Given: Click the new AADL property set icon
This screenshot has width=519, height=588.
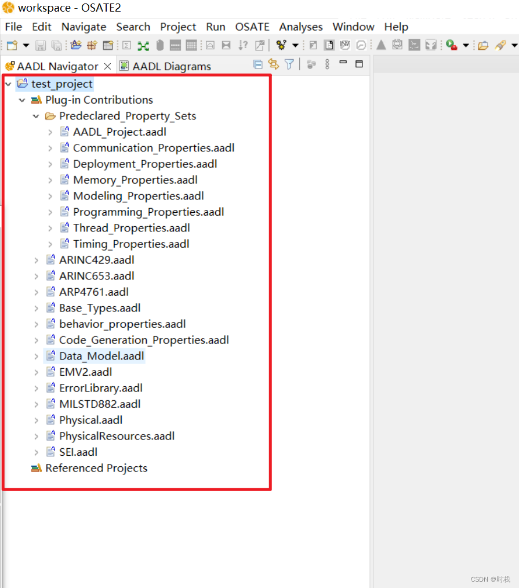Looking at the screenshot, I should point(108,45).
